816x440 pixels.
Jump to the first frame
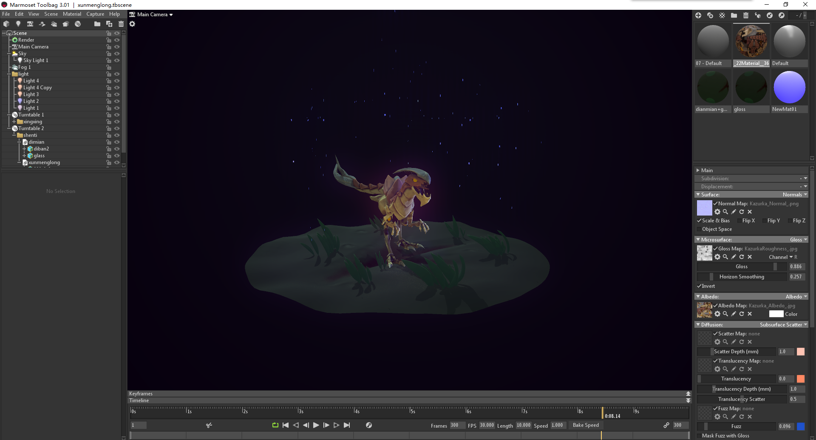(286, 425)
